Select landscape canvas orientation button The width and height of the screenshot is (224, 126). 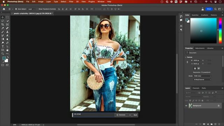point(198,68)
